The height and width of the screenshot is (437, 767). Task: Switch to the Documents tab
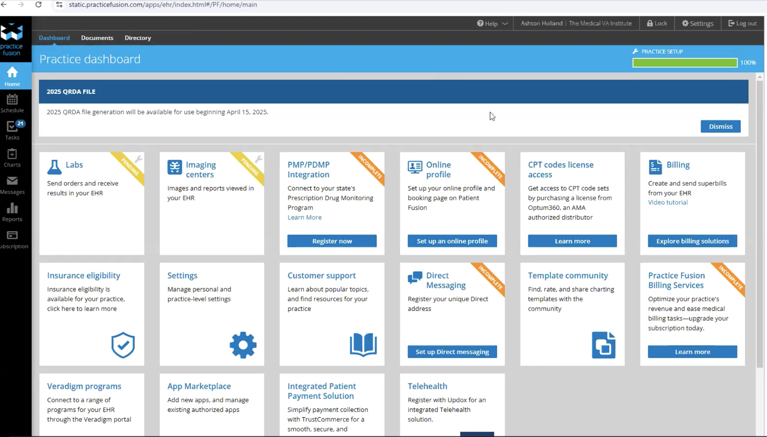pos(97,38)
